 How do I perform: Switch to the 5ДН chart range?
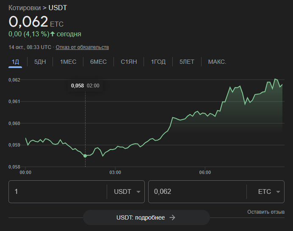pos(40,62)
